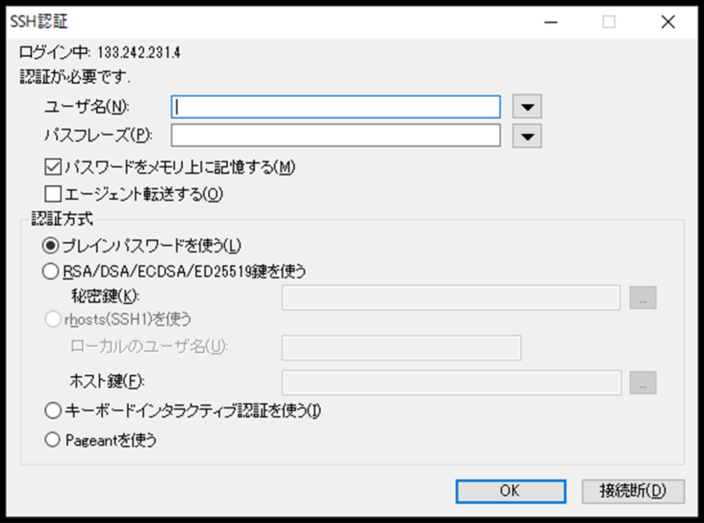Click the 接続断 (disconnect) button
The image size is (704, 523).
tap(633, 491)
